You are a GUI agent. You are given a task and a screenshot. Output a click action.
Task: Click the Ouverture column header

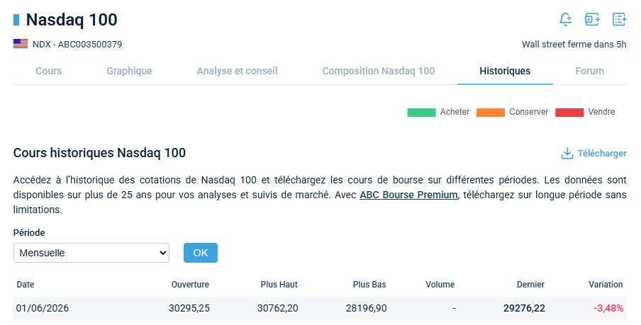190,285
